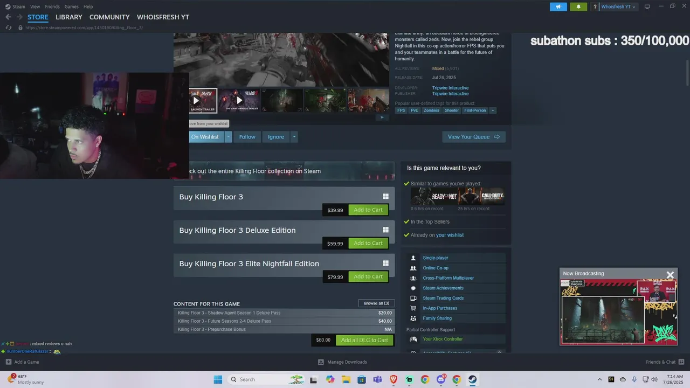Screen dimensions: 690x388
Task: Go forward with the navigation arrow
Action: [x=20, y=17]
